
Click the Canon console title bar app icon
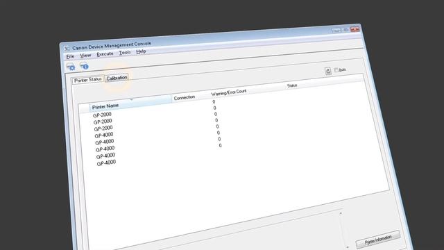[x=67, y=49]
